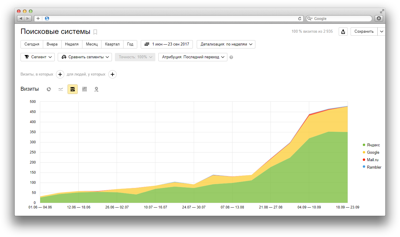This screenshot has width=400, height=237.
Task: Switch to pie chart view icon
Action: [x=49, y=89]
